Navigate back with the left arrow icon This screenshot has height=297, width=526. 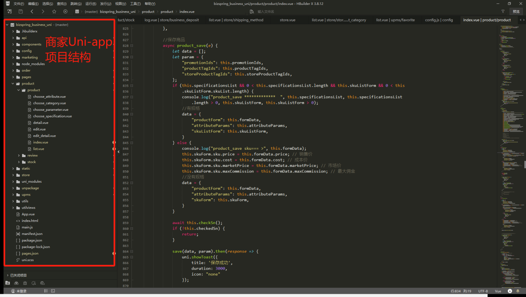[x=32, y=12]
